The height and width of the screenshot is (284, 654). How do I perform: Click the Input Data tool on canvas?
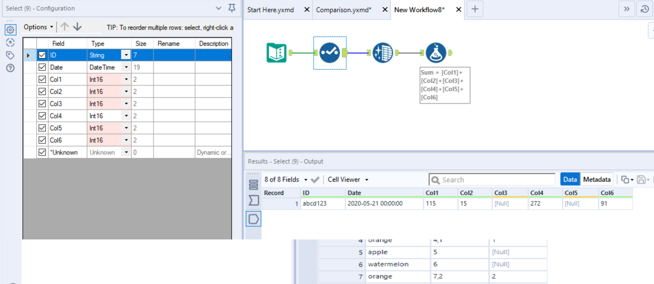pos(277,53)
